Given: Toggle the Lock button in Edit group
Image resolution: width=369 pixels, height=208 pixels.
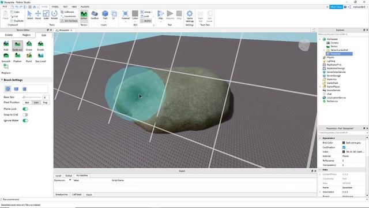Looking at the screenshot, I should (x=145, y=16).
